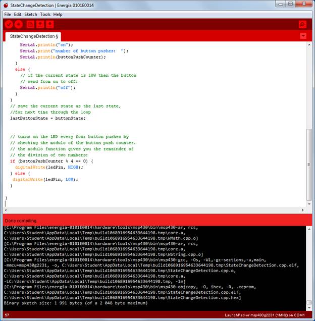Image resolution: width=315 pixels, height=321 pixels.
Task: Open the Serial Monitor icon
Action: (x=302, y=24)
